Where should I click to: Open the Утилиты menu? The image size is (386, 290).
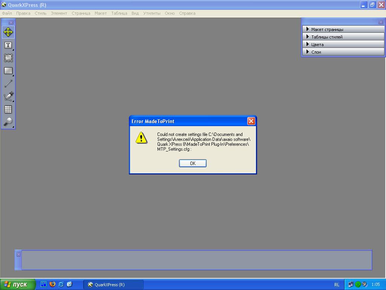[152, 13]
